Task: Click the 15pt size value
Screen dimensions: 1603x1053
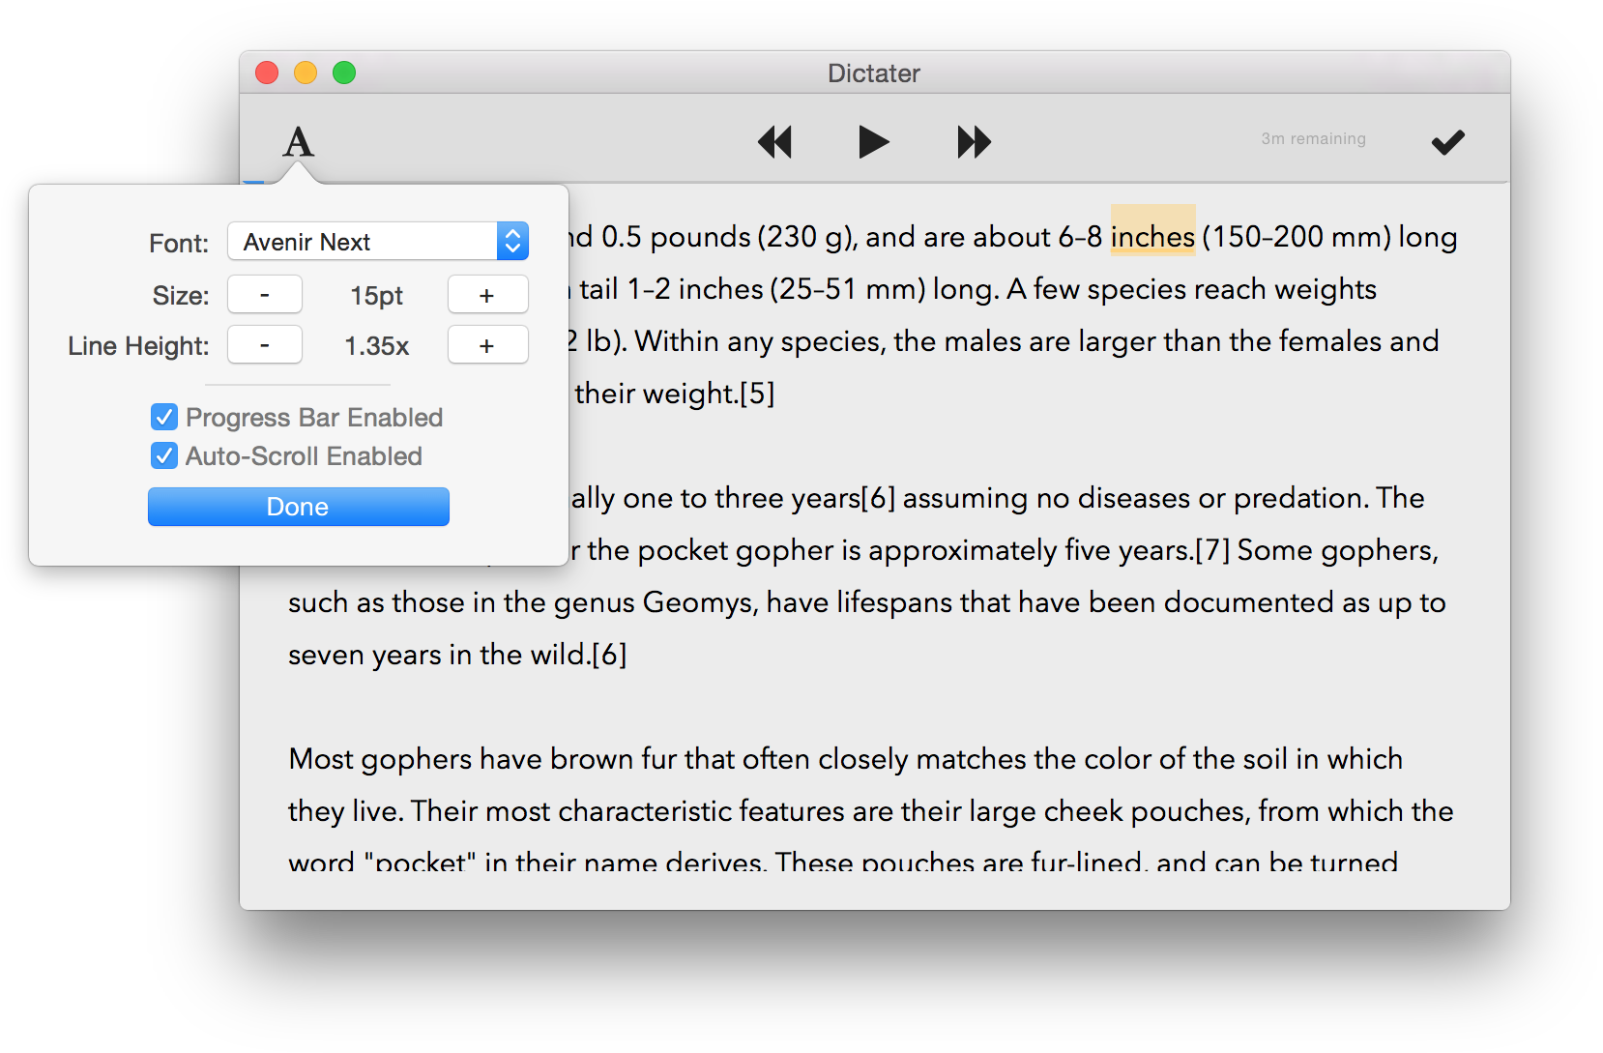Action: [x=376, y=296]
